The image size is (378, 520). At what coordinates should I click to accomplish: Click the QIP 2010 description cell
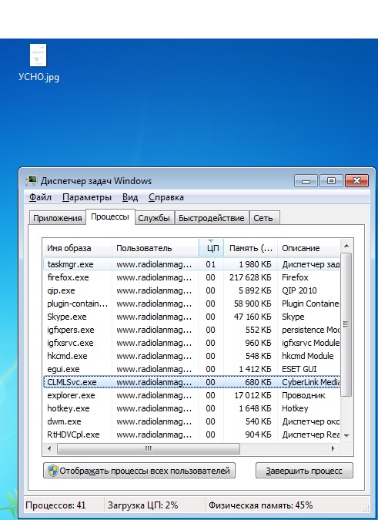[299, 290]
